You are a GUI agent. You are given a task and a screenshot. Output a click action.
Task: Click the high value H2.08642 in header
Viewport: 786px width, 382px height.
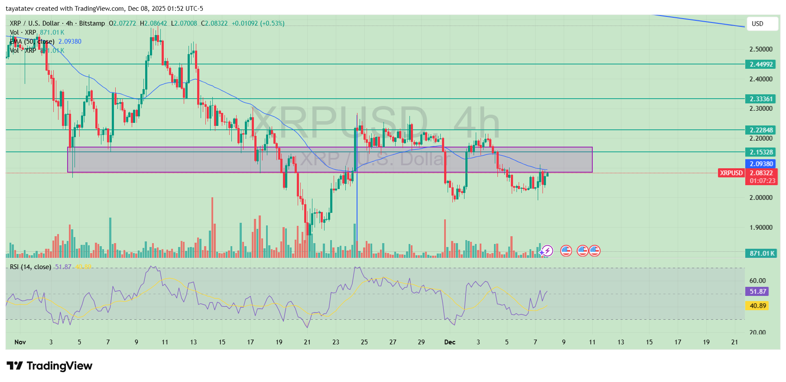[x=153, y=23]
